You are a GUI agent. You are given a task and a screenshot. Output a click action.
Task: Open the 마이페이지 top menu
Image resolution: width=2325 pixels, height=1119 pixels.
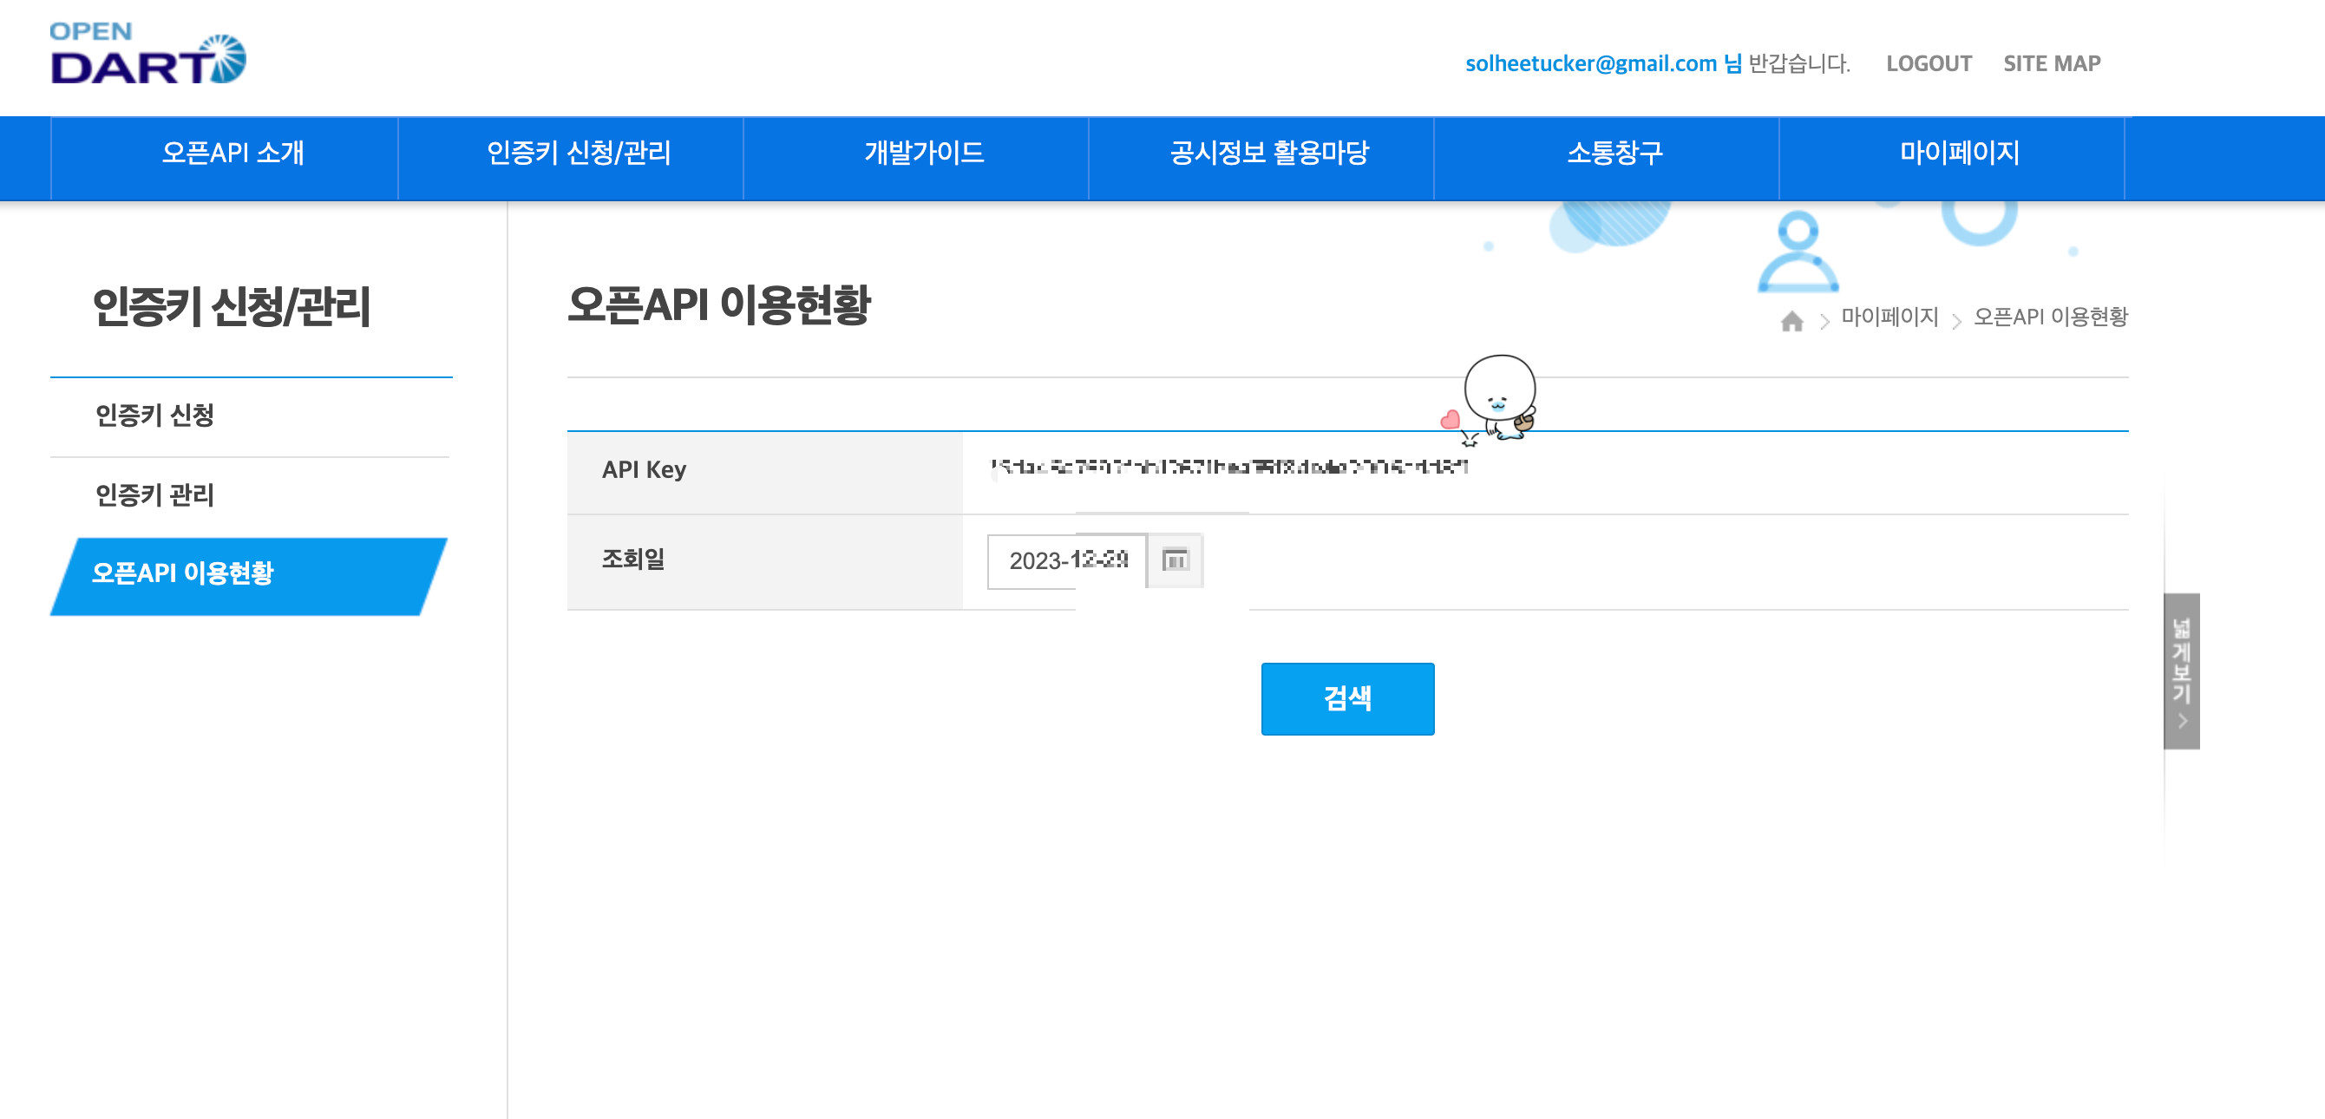[1959, 153]
